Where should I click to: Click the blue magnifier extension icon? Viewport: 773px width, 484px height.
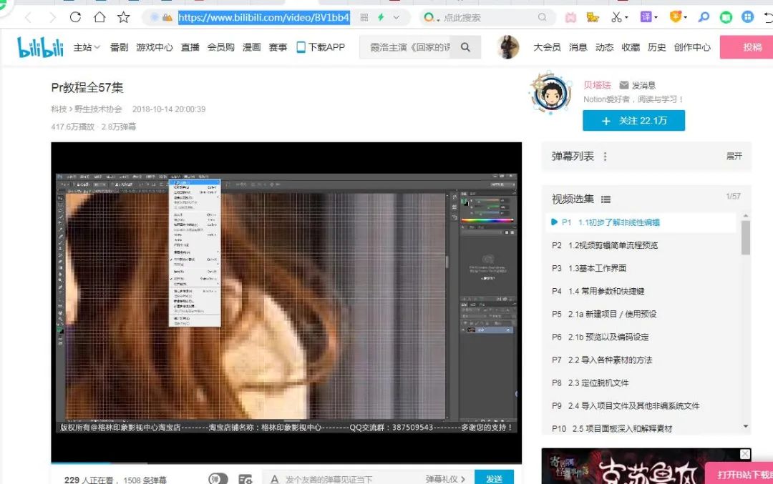pos(704,17)
